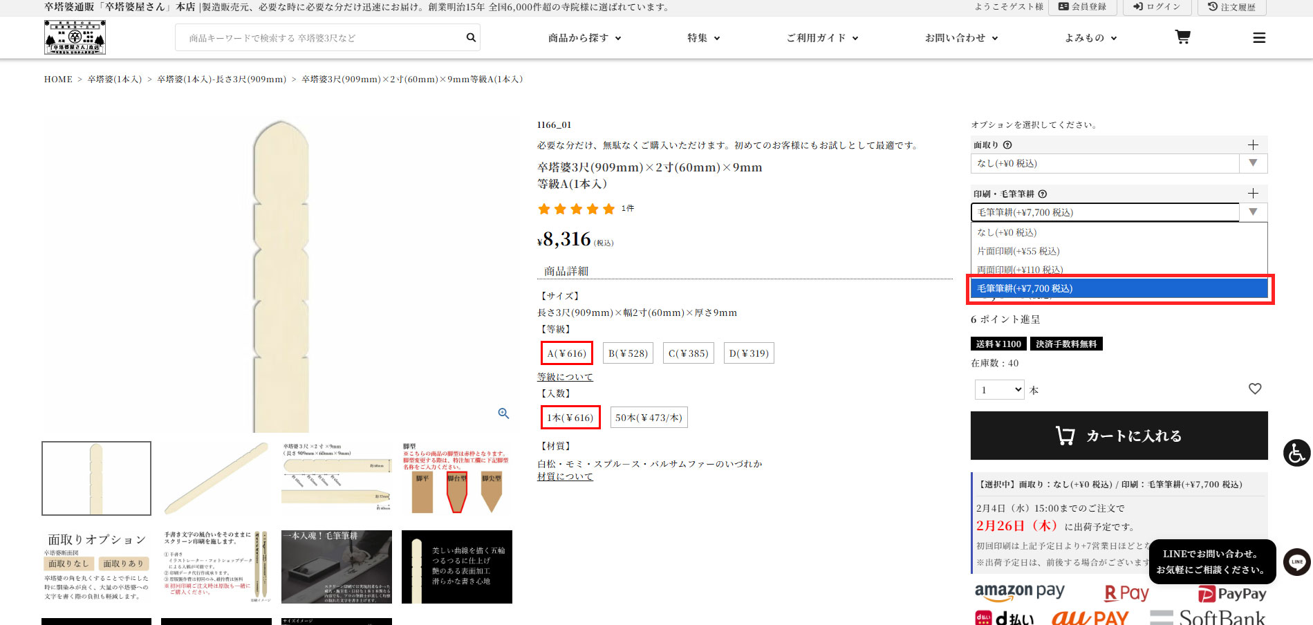Add to favorites with heart icon

(x=1255, y=389)
